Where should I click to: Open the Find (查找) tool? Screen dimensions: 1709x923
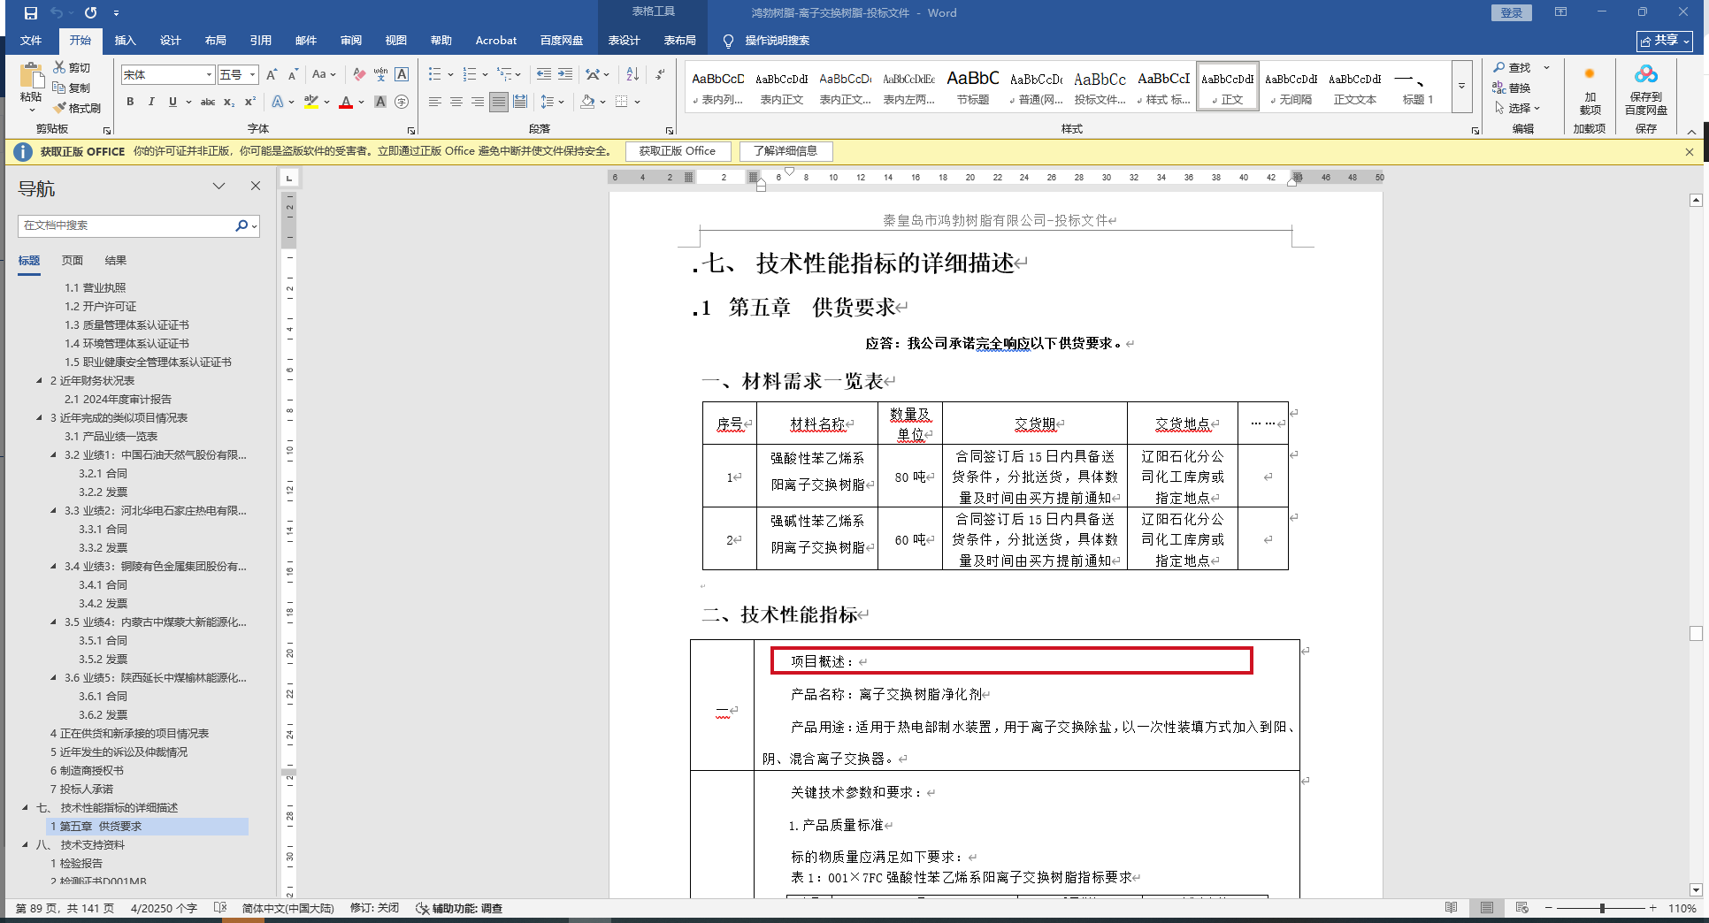(1512, 68)
